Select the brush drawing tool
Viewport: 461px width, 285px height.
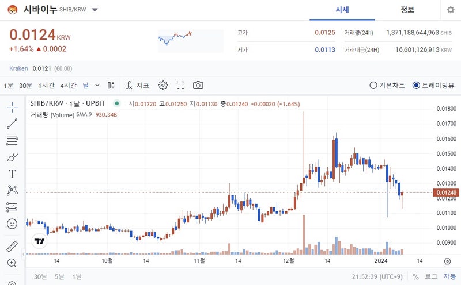click(x=12, y=157)
